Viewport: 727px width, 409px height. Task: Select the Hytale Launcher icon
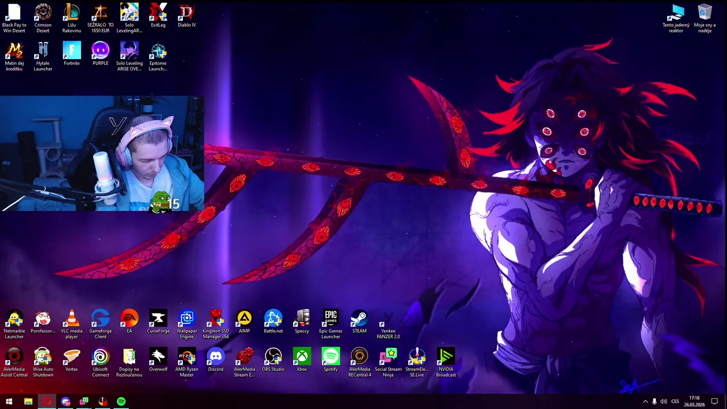(43, 56)
